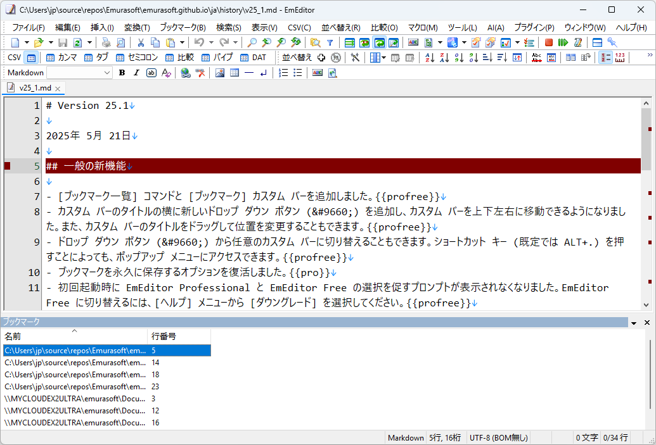Screen dimensions: 656x445
Task: Click the Numbered list icon
Action: pos(283,73)
